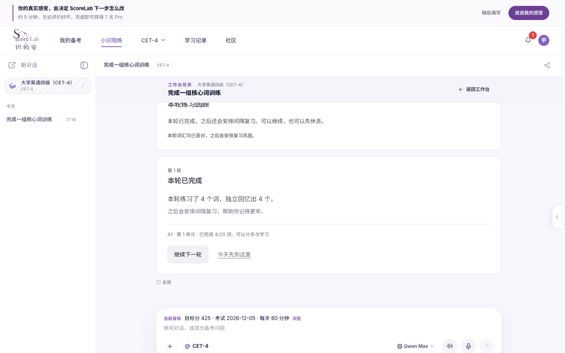Open the Qwen Max model selector

[416, 346]
